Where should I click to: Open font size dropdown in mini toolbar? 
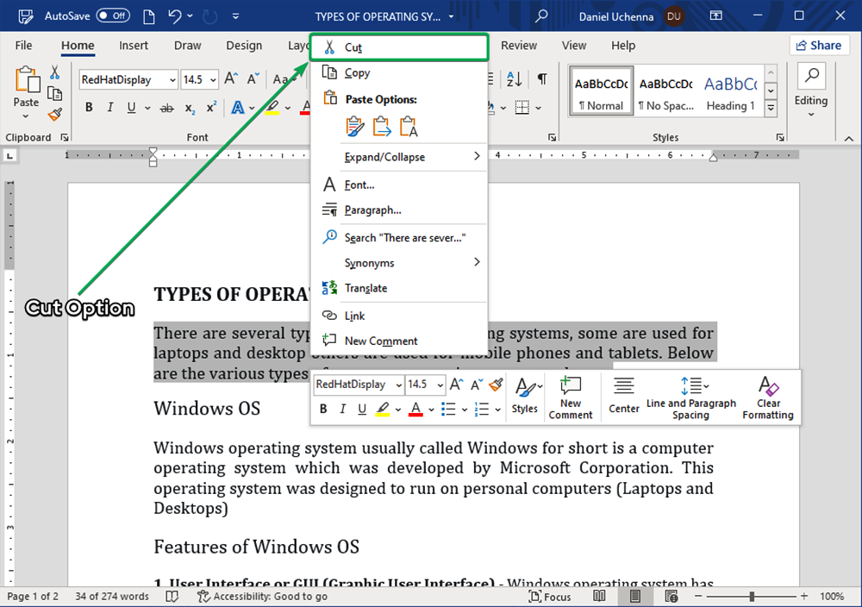[440, 385]
